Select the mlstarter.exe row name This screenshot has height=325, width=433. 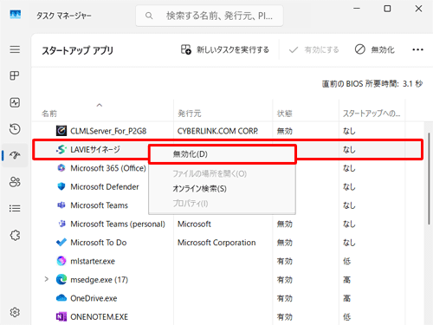[93, 261]
